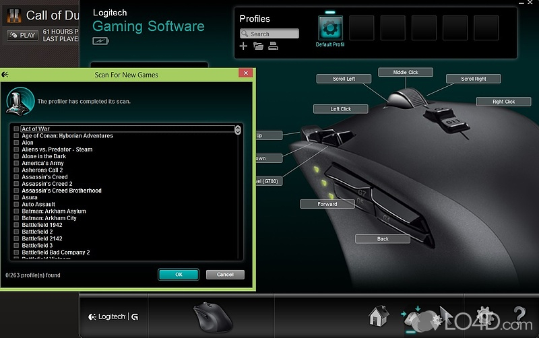
Task: Check the Act of War checkbox
Action: 16,129
